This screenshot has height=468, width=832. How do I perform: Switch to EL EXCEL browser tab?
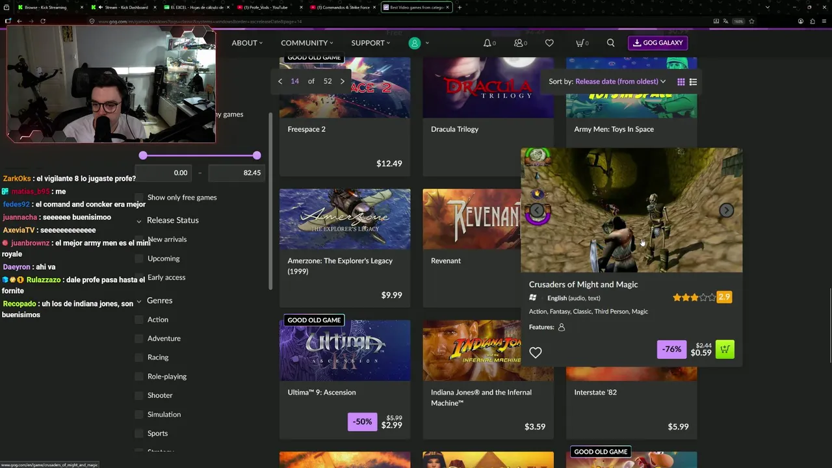[196, 7]
